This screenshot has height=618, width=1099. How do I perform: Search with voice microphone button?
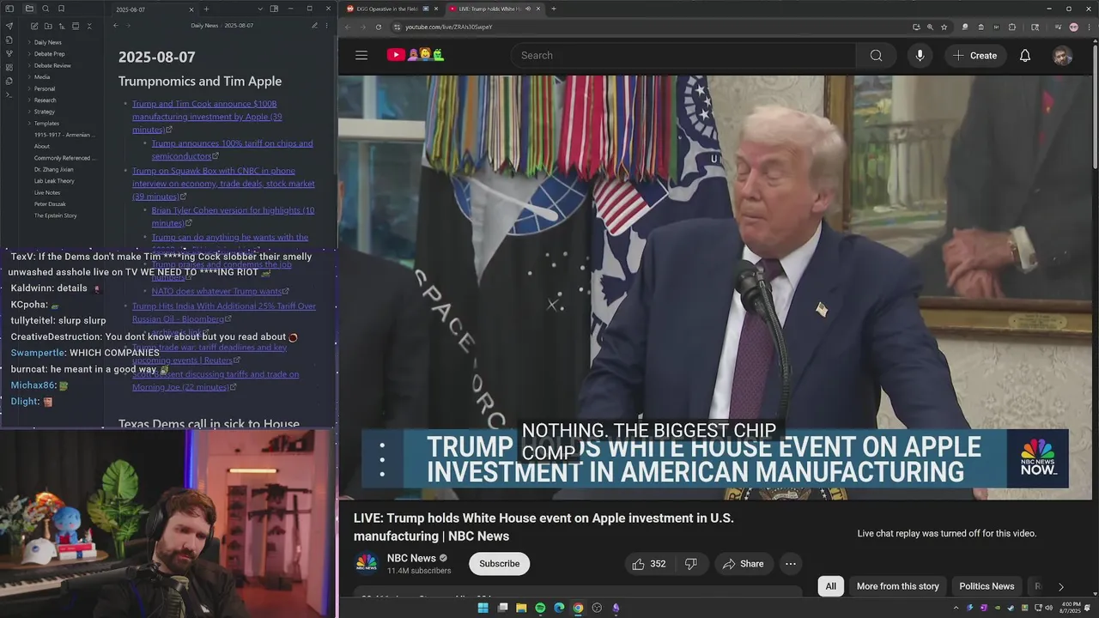[x=920, y=55]
